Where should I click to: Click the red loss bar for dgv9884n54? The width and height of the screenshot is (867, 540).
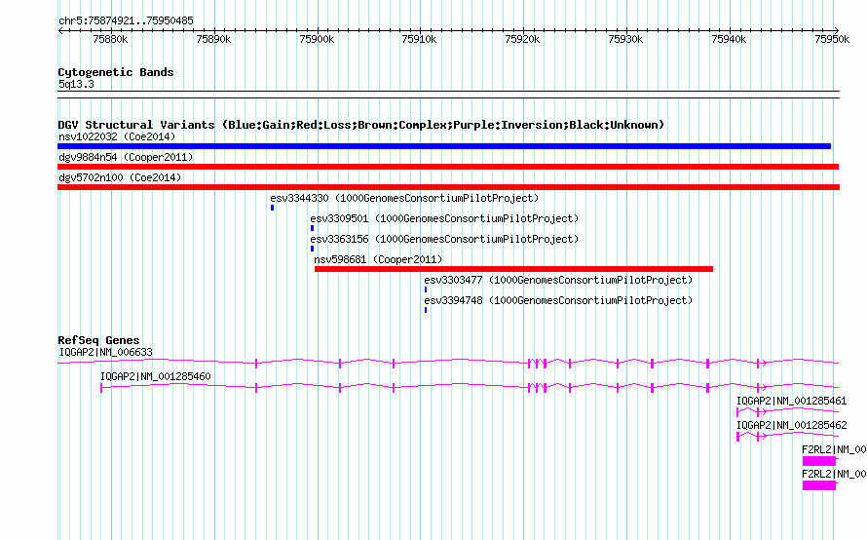click(448, 167)
